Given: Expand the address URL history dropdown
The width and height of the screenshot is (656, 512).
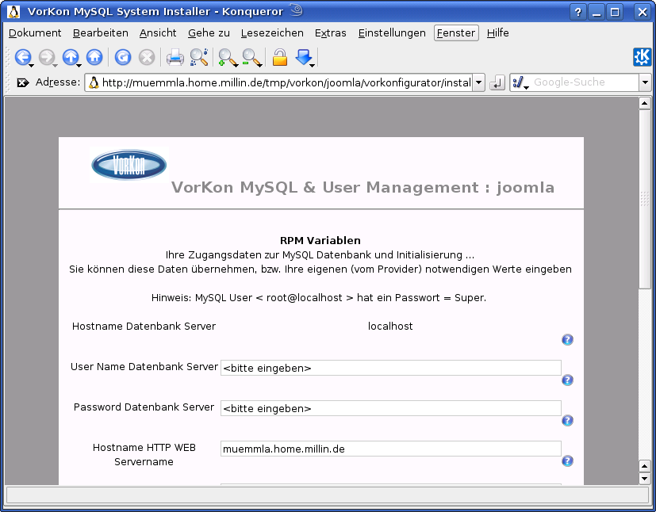Looking at the screenshot, I should [478, 82].
